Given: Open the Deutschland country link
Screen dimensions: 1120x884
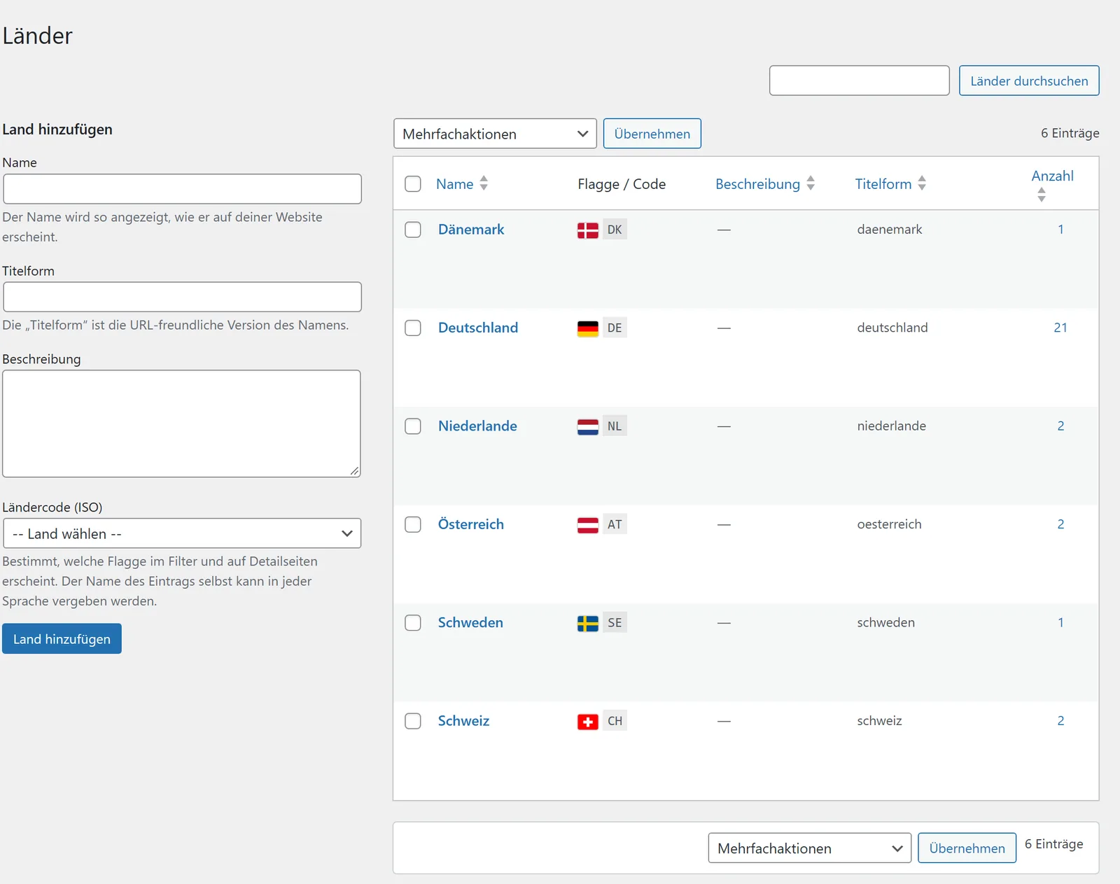Looking at the screenshot, I should 478,328.
